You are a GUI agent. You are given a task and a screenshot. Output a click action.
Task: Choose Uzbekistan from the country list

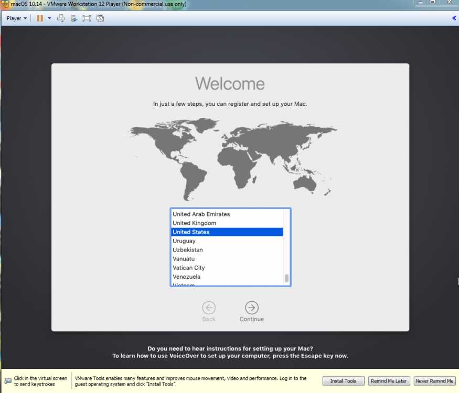227,250
